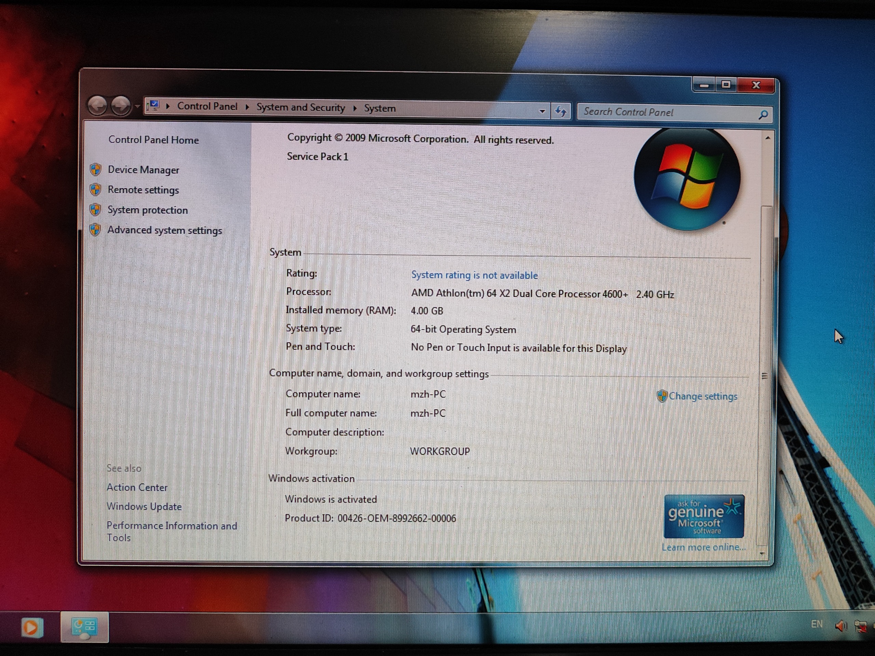
Task: Click the Forward navigation arrow
Action: (121, 106)
